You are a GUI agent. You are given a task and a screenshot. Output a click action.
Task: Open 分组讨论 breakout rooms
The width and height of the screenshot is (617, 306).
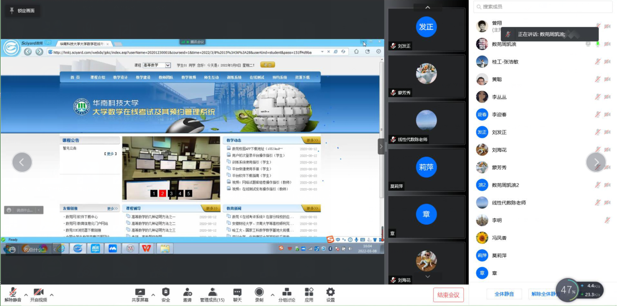[287, 294]
